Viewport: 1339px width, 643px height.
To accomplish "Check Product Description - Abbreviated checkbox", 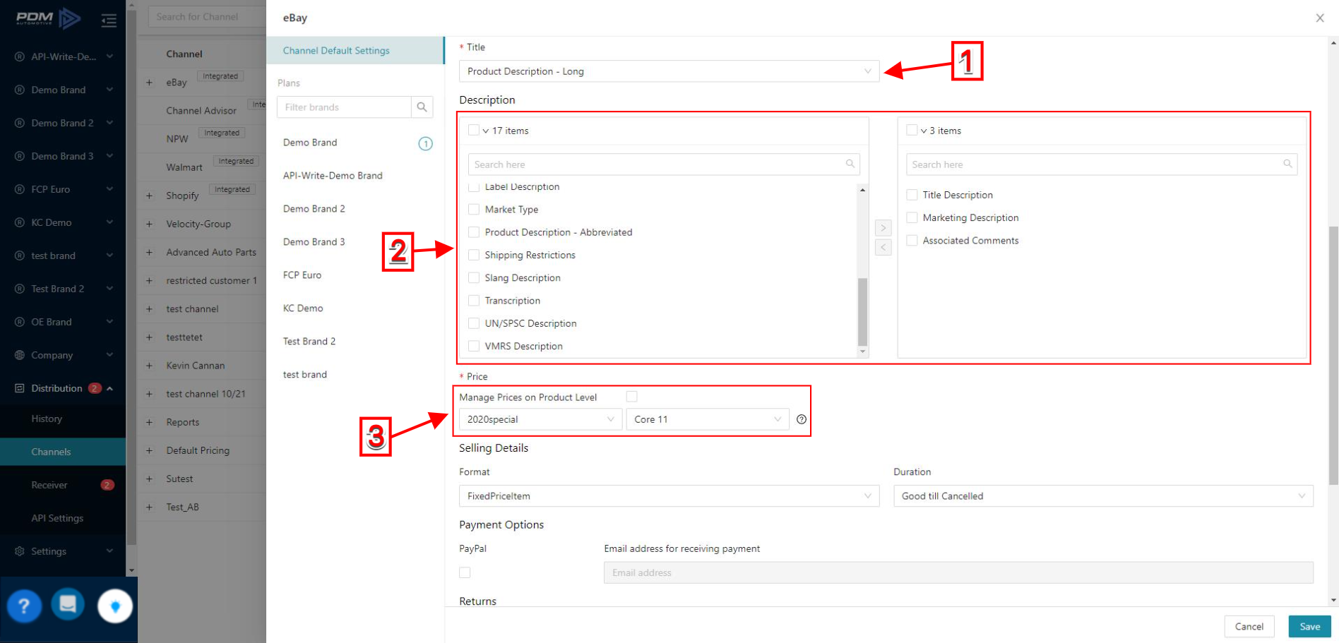I will (474, 232).
